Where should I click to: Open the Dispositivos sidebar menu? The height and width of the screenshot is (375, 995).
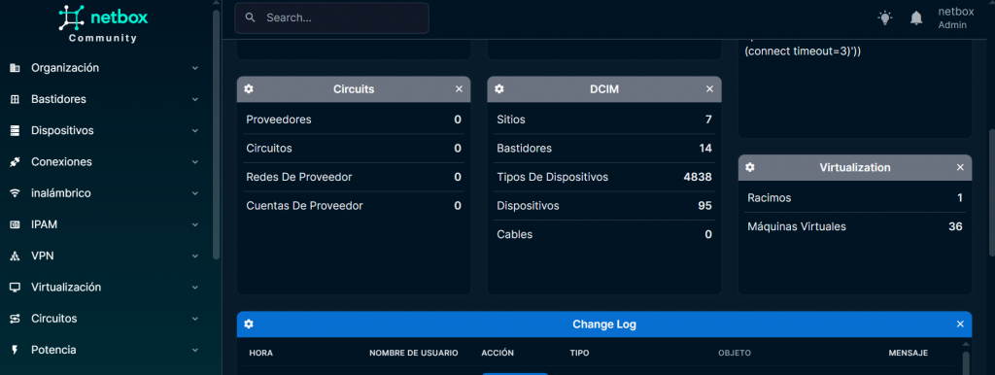click(x=105, y=131)
